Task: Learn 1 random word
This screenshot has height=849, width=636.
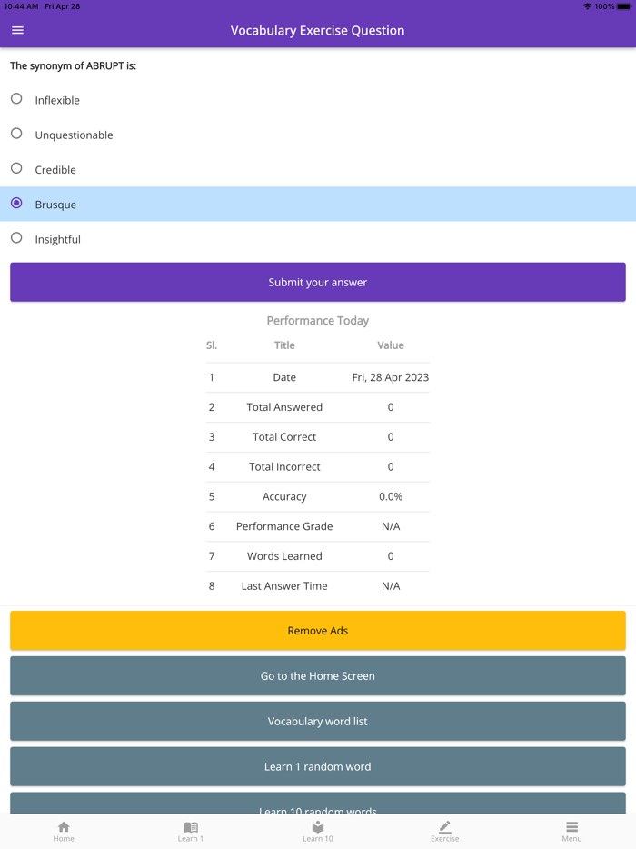Action: click(x=317, y=766)
